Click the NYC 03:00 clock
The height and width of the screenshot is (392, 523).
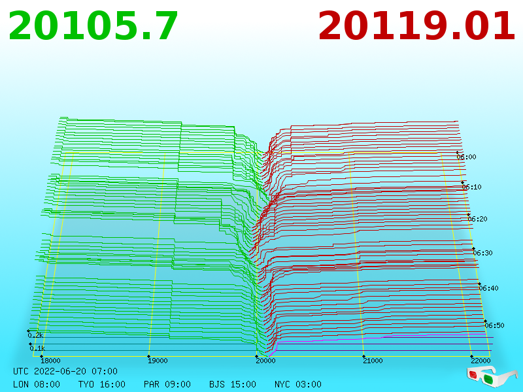click(298, 384)
